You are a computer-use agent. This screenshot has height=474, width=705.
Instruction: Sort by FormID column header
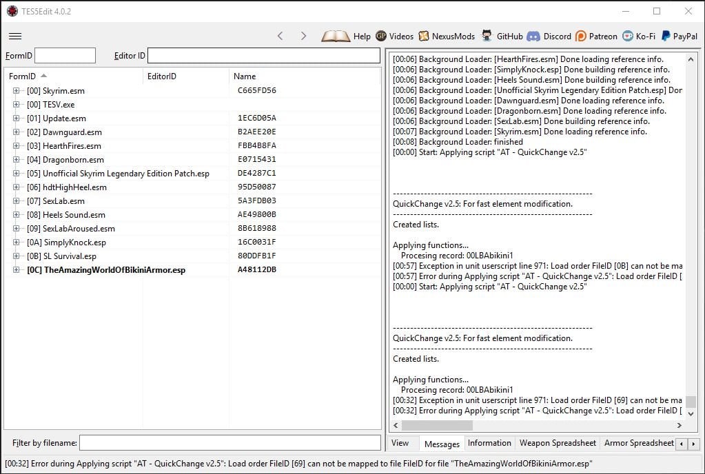(74, 76)
